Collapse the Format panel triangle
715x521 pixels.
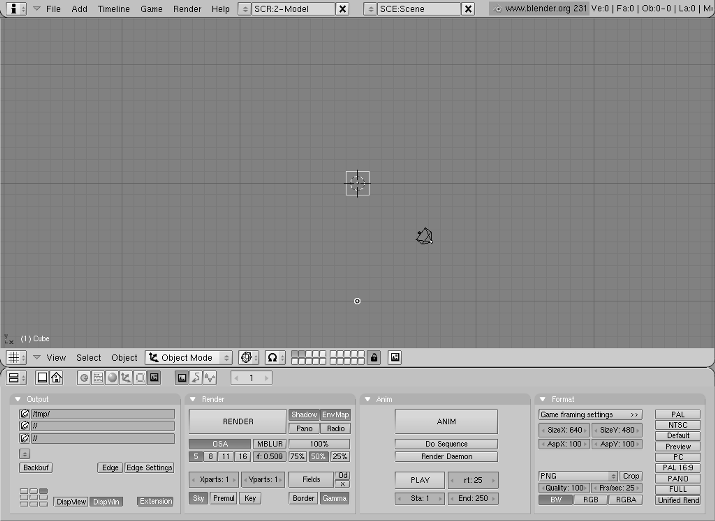(543, 399)
